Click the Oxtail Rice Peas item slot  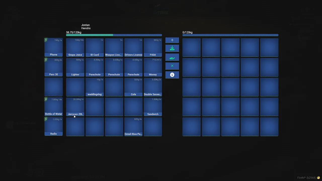pyautogui.click(x=133, y=126)
